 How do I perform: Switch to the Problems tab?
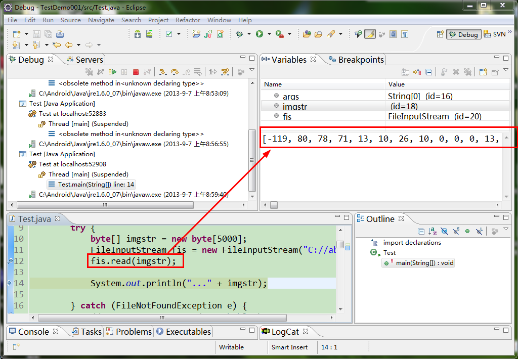tap(129, 332)
